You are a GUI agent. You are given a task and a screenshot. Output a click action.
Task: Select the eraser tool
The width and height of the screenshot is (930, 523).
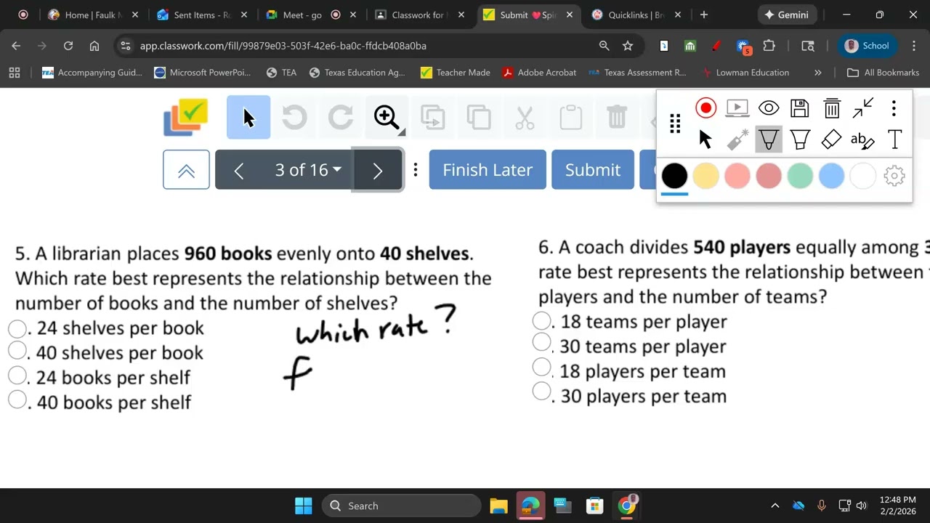[832, 139]
